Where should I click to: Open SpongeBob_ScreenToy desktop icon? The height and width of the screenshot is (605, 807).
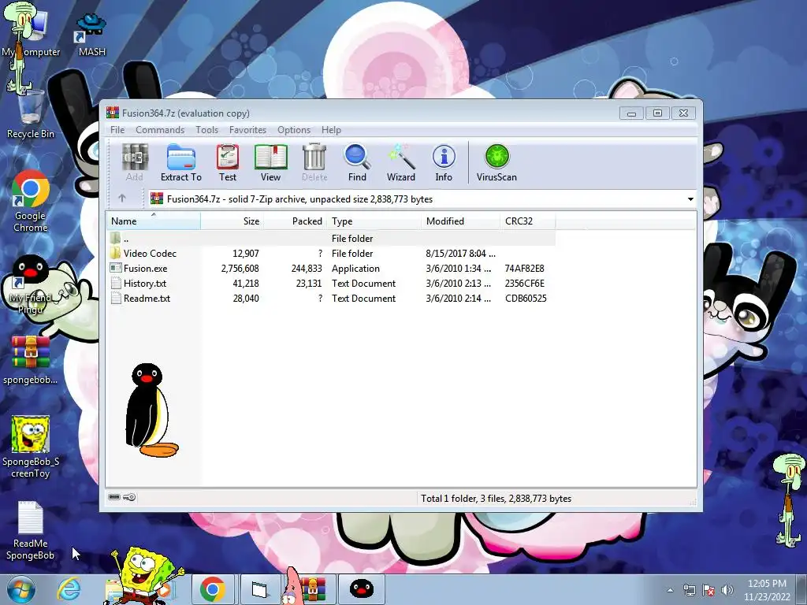pyautogui.click(x=31, y=447)
